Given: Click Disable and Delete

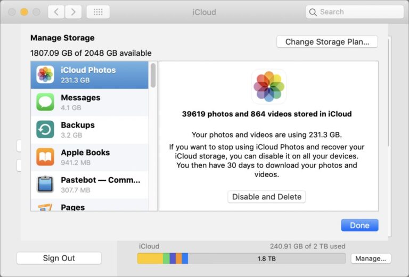Looking at the screenshot, I should coord(267,197).
